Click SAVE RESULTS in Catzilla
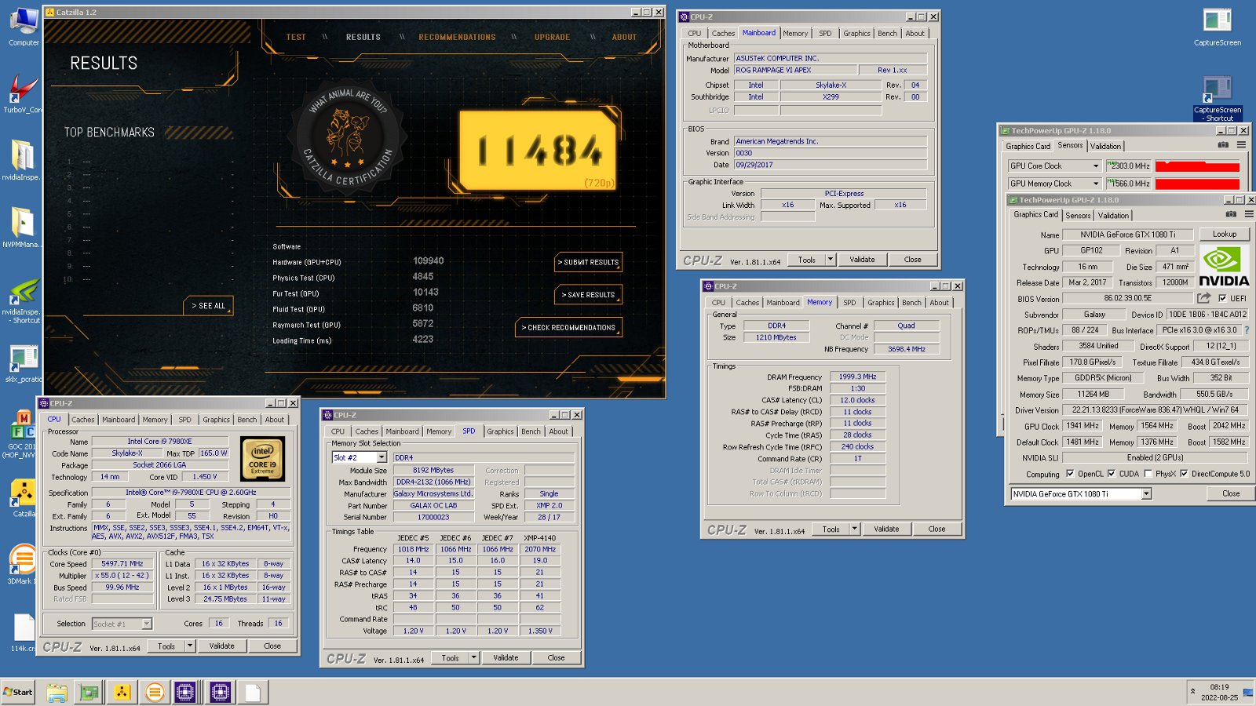 (x=588, y=295)
